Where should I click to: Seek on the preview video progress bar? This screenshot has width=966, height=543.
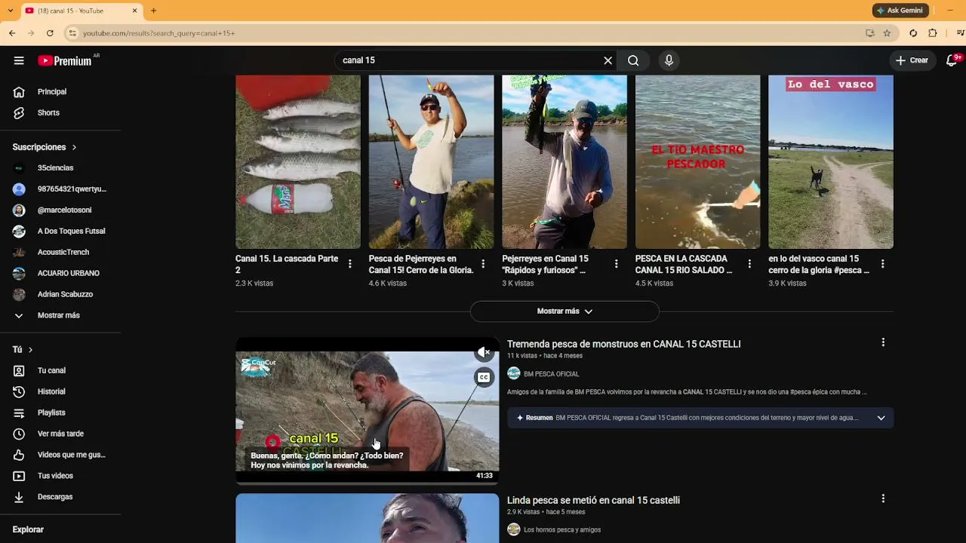click(x=368, y=483)
